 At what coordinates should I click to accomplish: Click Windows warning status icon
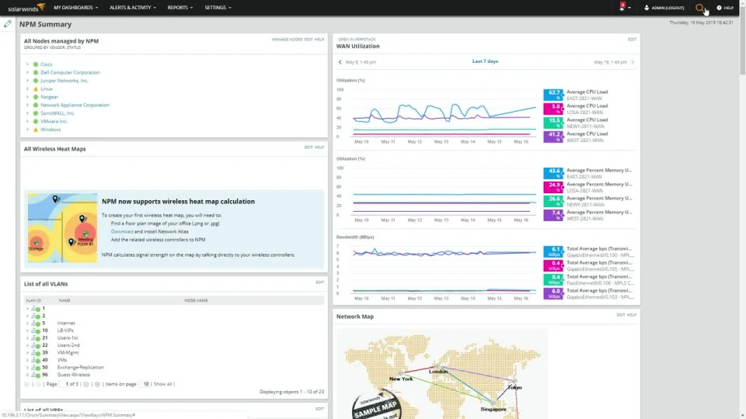[x=36, y=130]
